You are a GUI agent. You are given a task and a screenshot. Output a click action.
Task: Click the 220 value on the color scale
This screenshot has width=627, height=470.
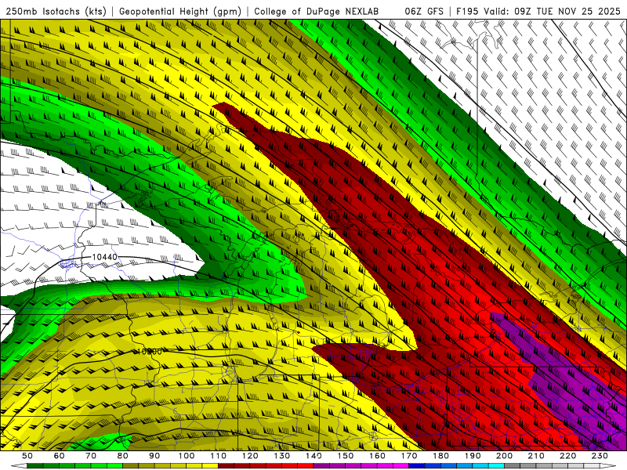(568, 456)
